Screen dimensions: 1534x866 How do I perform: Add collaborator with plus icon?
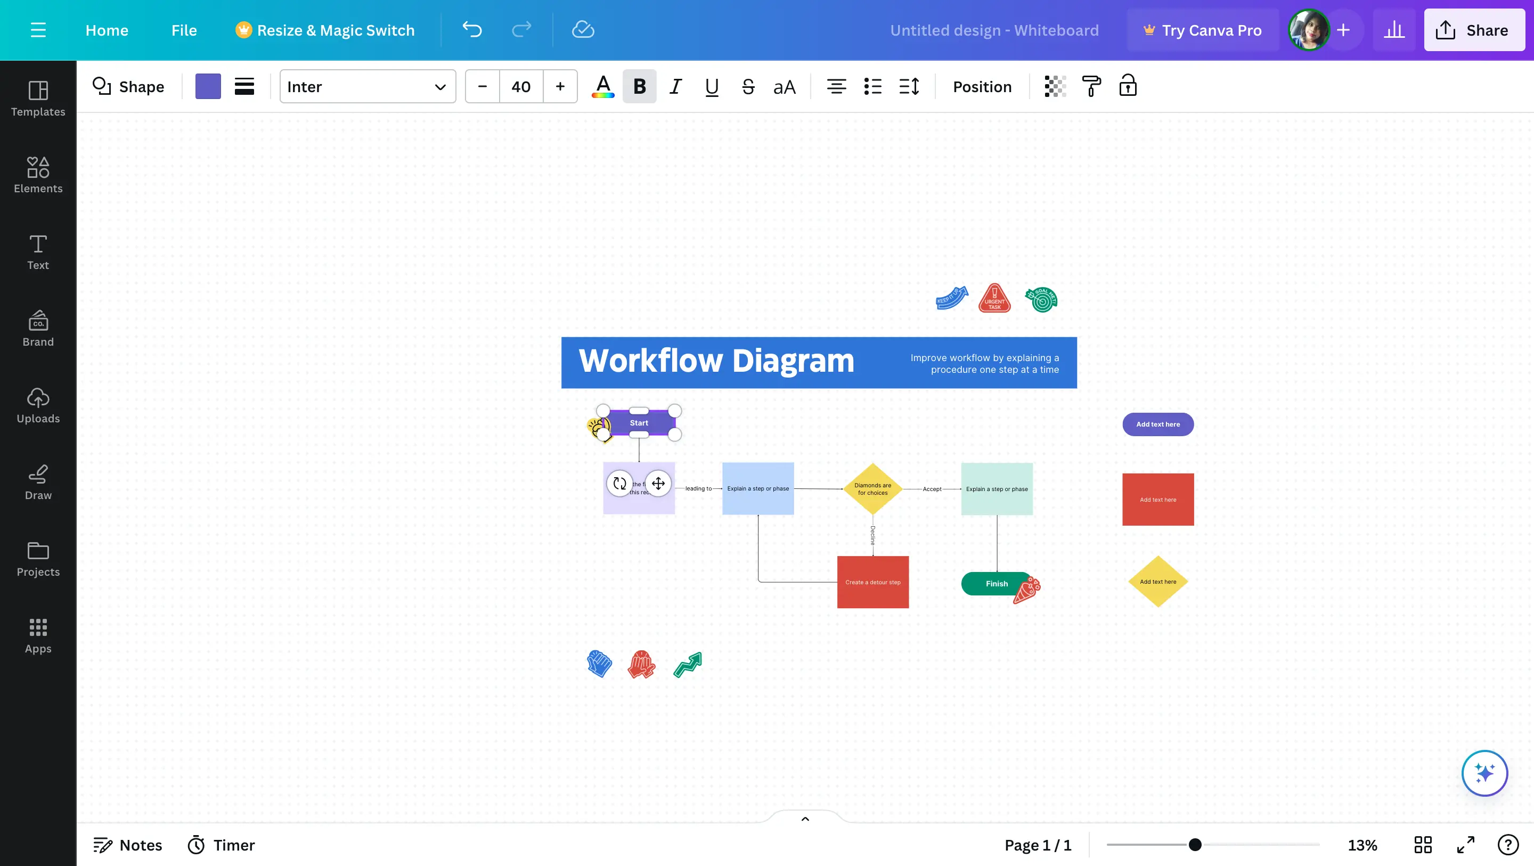[x=1343, y=30]
